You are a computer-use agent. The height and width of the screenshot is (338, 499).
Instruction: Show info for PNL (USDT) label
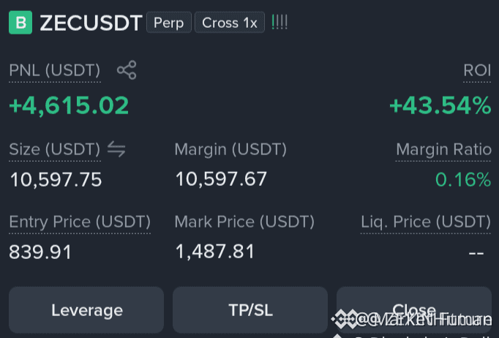click(x=55, y=70)
